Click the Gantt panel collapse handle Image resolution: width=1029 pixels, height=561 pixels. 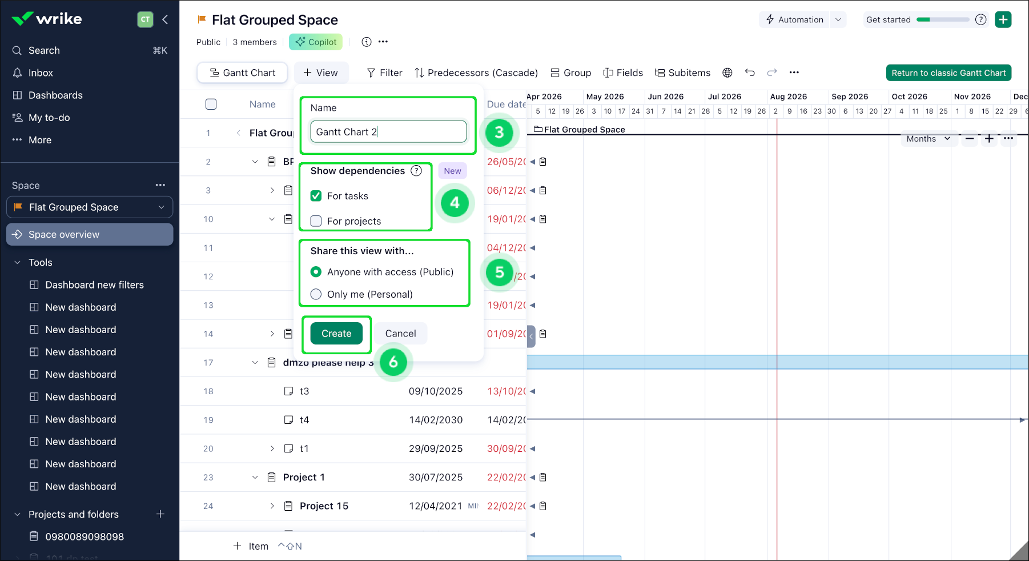coord(531,336)
